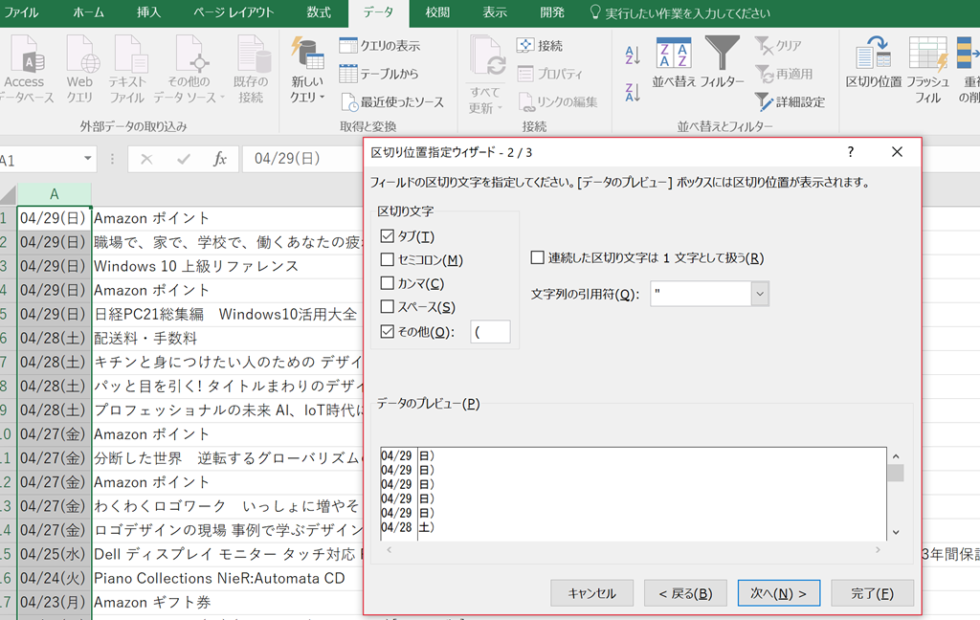Image resolution: width=980 pixels, height=620 pixels.
Task: Click the フラッシュフィル (Flash Fill) icon
Action: tap(927, 55)
